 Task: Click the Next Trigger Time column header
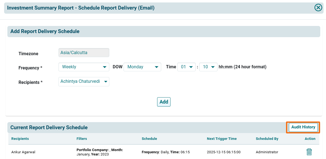pyautogui.click(x=222, y=139)
